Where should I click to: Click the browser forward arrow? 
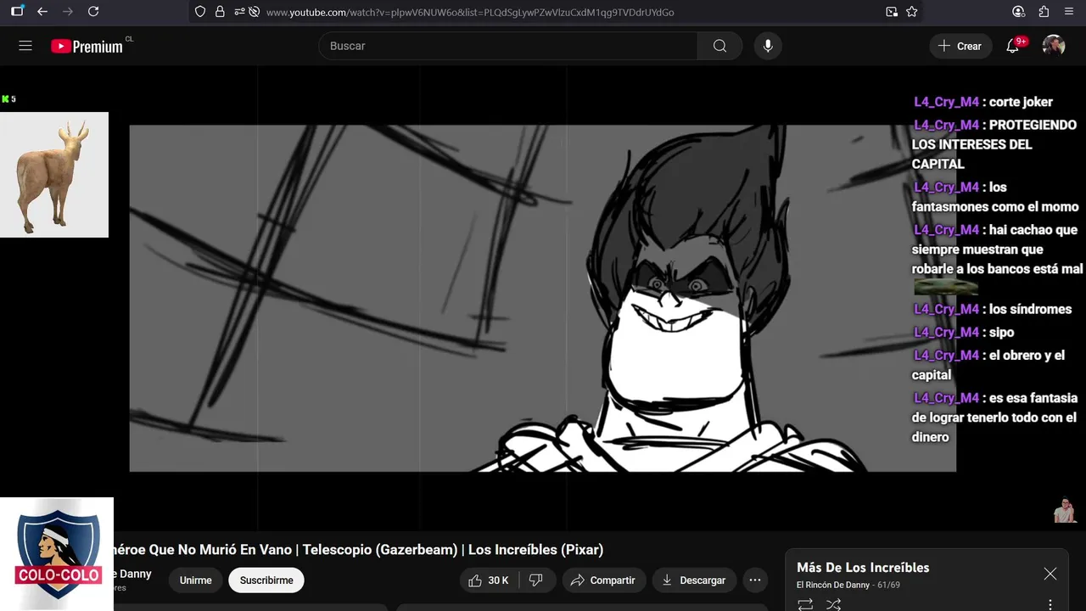click(x=68, y=12)
